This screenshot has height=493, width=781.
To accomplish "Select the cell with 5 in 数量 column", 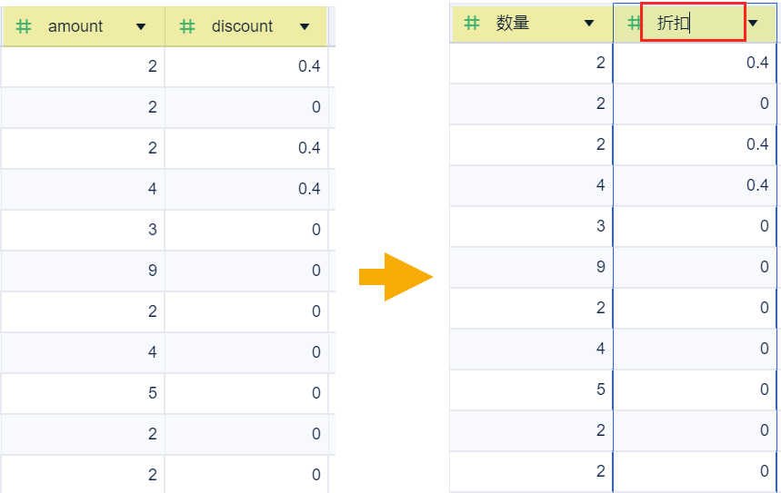I will coord(532,389).
